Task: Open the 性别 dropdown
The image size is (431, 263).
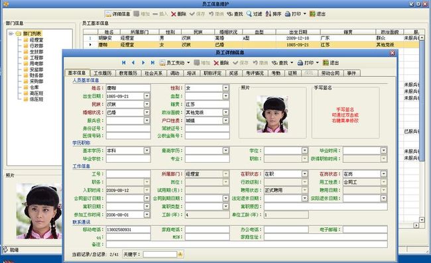Action: 225,88
